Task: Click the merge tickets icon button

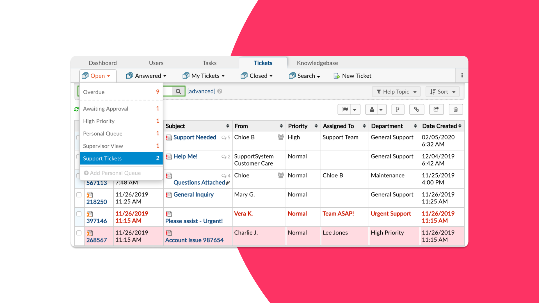Action: click(398, 109)
